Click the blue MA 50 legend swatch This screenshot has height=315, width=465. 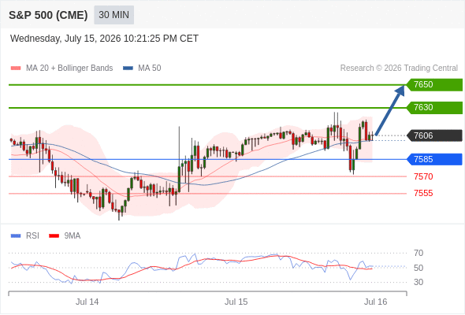(x=128, y=69)
